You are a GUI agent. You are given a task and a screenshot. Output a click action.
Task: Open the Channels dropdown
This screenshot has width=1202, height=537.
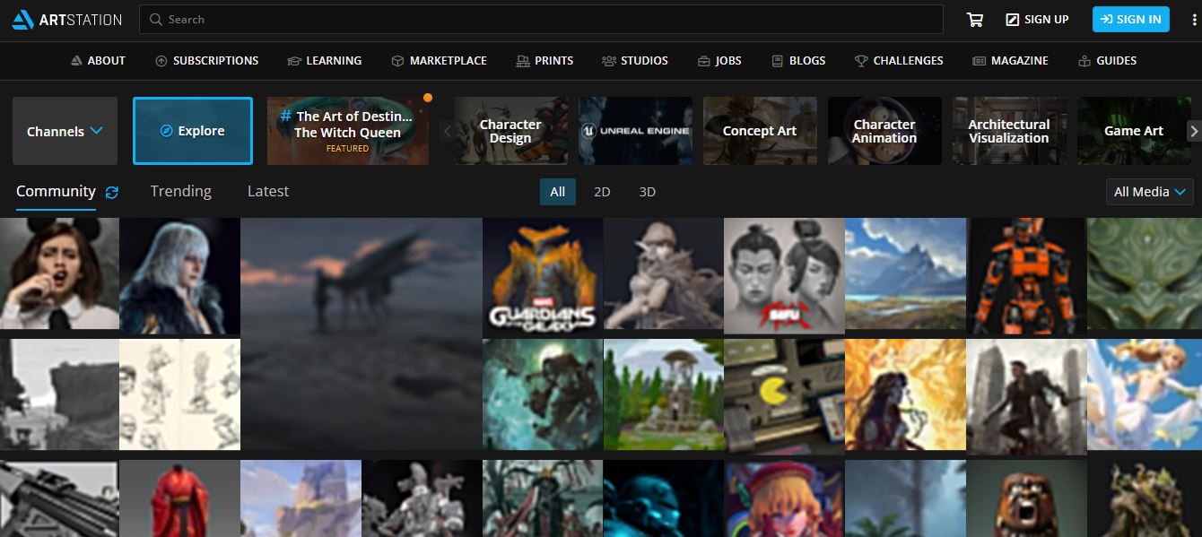pyautogui.click(x=65, y=130)
